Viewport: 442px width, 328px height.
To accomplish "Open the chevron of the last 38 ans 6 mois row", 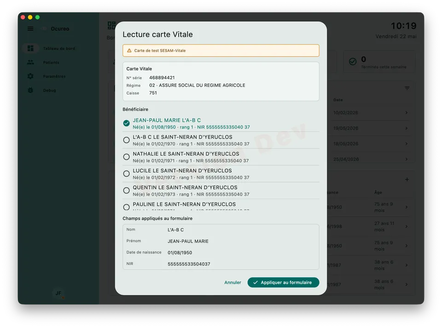I will tap(406, 284).
